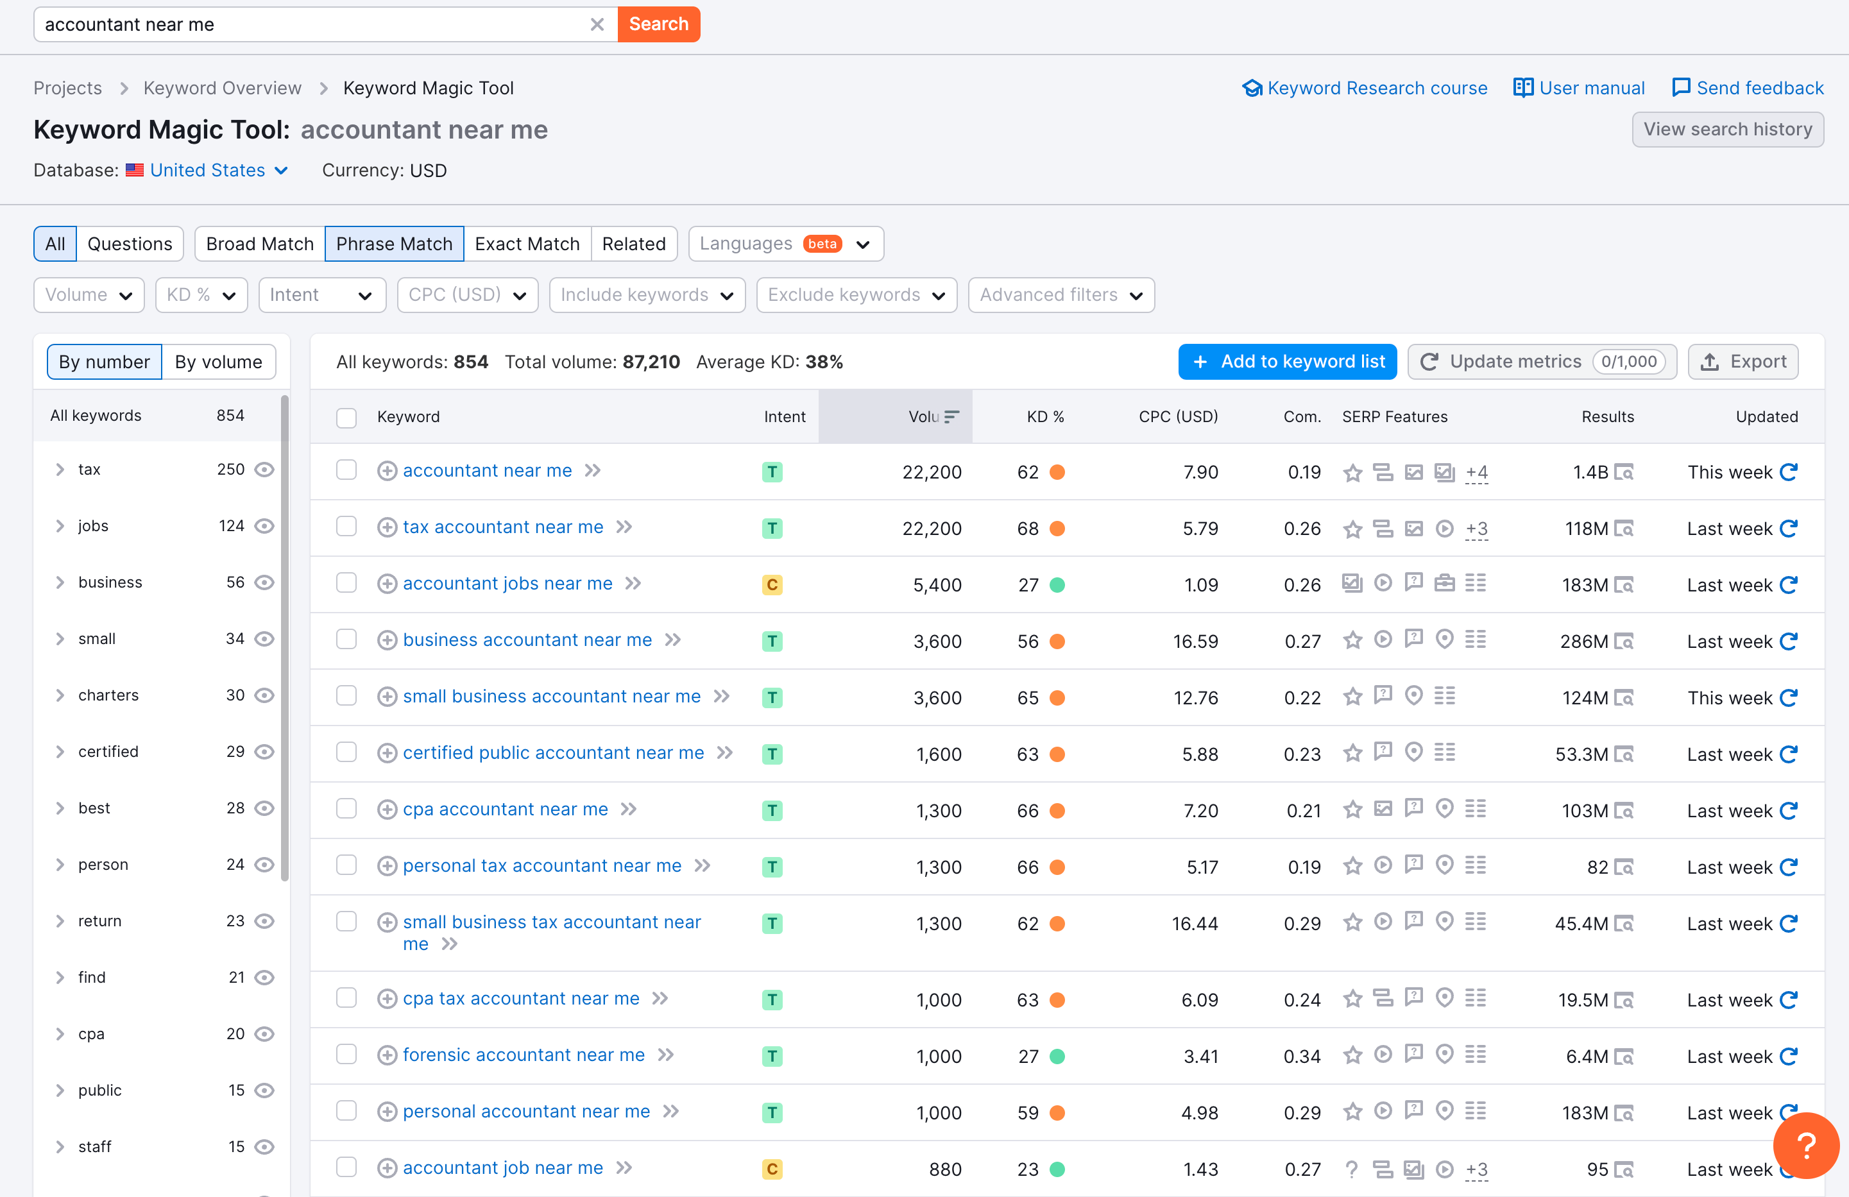The width and height of the screenshot is (1849, 1197).
Task: Click By volume toggle button
Action: point(218,360)
